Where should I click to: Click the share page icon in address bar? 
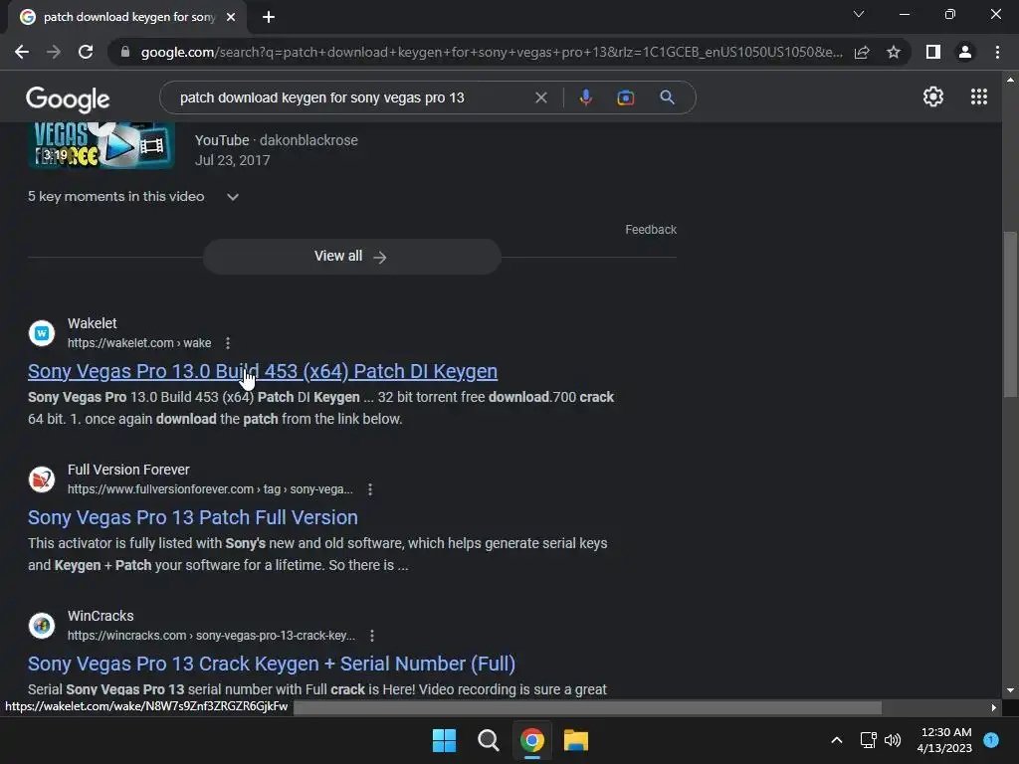(x=862, y=52)
